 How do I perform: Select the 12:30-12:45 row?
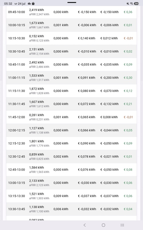71,156
